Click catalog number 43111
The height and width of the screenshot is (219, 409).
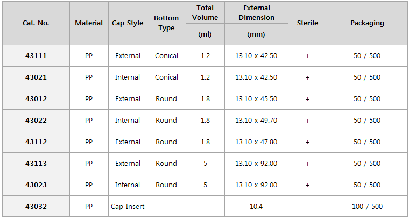pos(36,56)
